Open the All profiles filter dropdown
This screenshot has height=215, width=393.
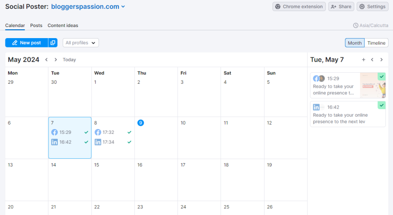coord(80,43)
